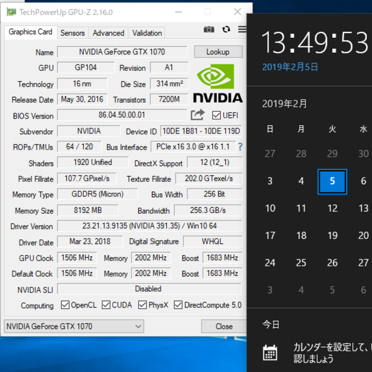
Task: Click the Close button in GPU-Z
Action: pos(224,327)
